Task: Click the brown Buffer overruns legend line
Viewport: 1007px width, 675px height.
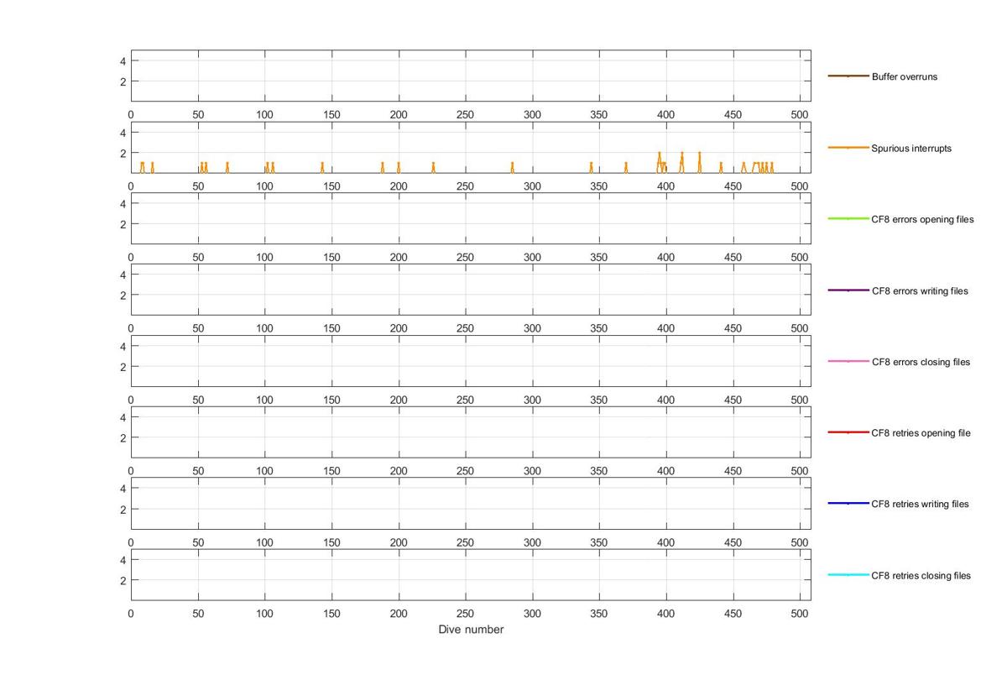Action: pyautogui.click(x=848, y=76)
